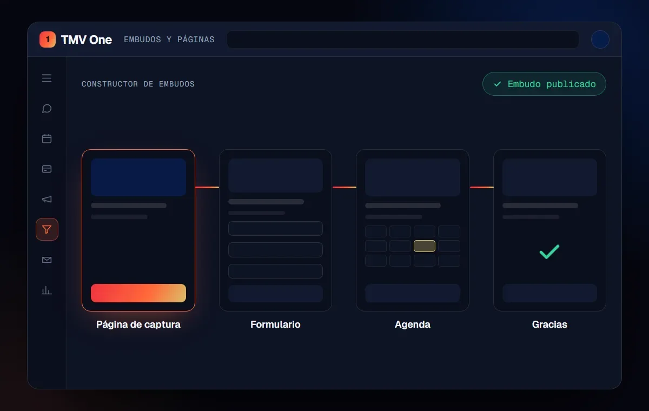Select the Agenda step card
Screen dimensions: 649x411
pyautogui.click(x=413, y=230)
